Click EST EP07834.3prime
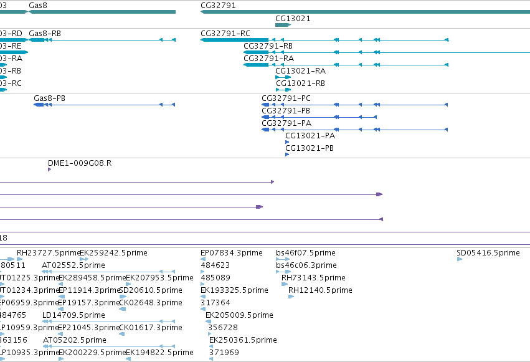Image resolution: width=530 pixels, height=362 pixels. [x=203, y=259]
